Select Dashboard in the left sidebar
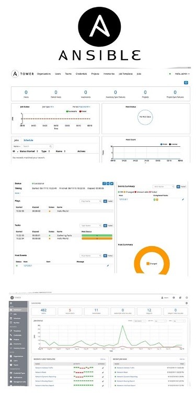196x394 pixels. (18, 310)
